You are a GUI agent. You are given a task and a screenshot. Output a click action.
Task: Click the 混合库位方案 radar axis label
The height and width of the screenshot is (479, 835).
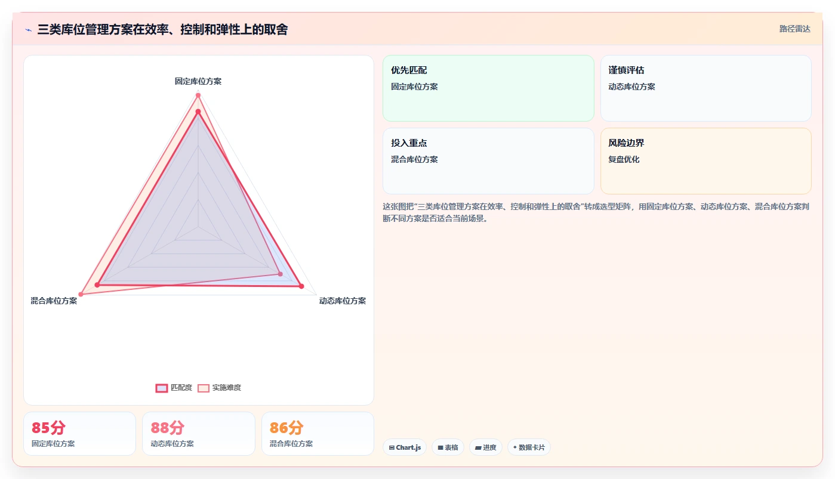point(54,301)
